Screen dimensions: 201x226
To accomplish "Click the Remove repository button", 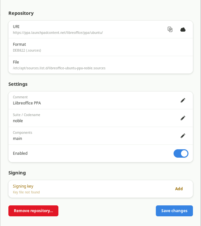I will tap(33, 211).
